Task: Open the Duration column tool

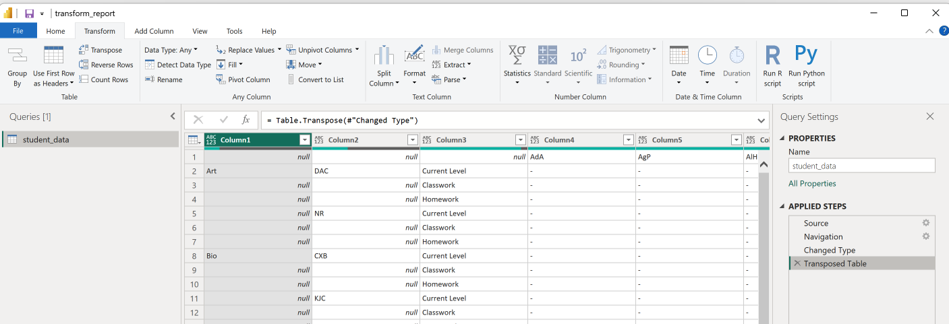Action: (737, 65)
